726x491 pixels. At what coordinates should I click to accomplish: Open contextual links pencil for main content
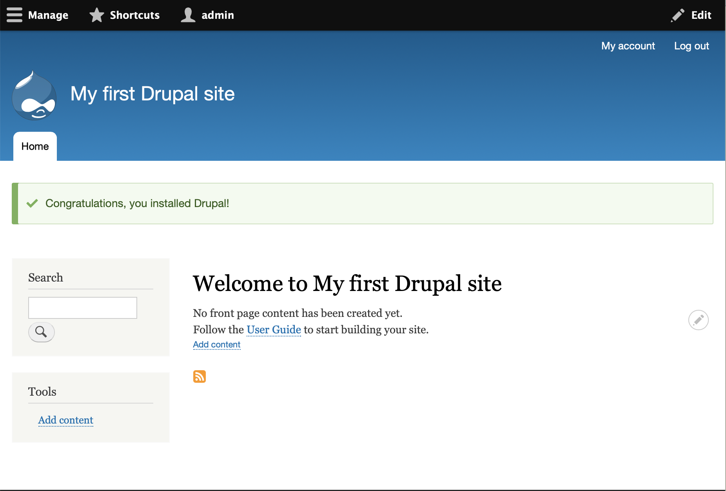pyautogui.click(x=699, y=320)
